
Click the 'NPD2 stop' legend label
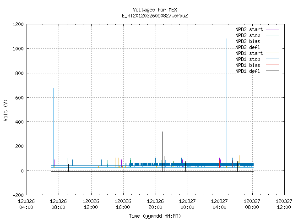click(x=248, y=35)
